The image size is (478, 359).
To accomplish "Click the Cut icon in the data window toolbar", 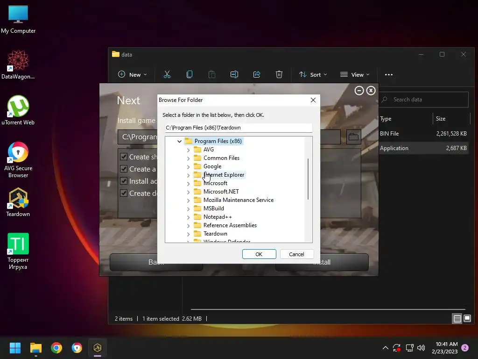I will [167, 74].
